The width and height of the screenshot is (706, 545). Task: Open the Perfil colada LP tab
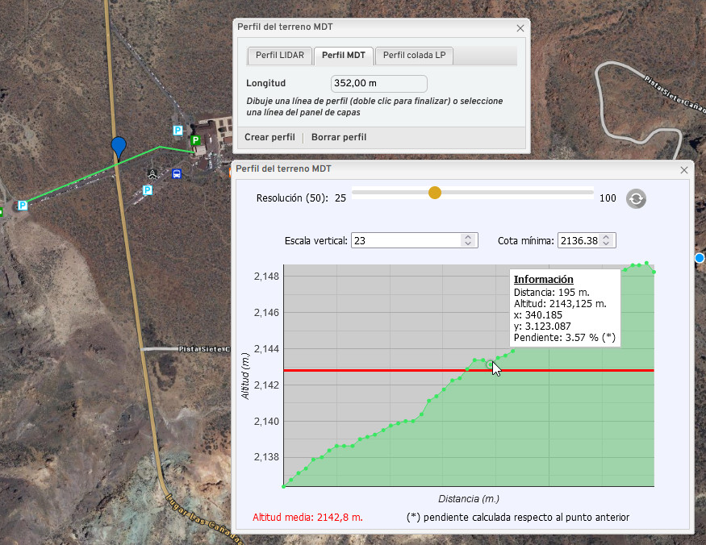(x=414, y=56)
